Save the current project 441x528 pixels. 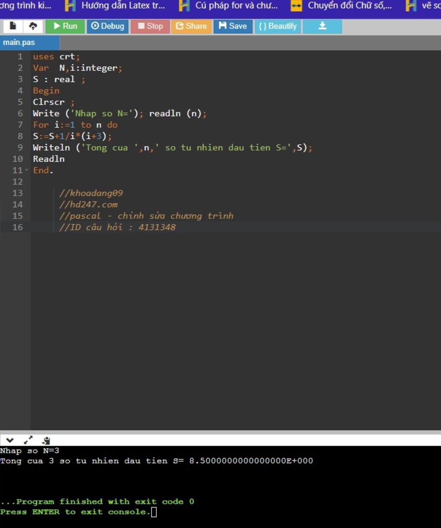click(233, 26)
